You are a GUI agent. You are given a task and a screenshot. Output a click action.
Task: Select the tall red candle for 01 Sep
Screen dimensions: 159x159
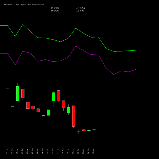(x=74, y=116)
